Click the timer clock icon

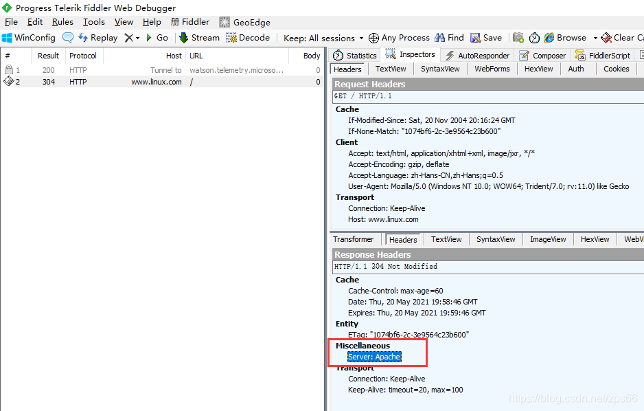pyautogui.click(x=534, y=38)
